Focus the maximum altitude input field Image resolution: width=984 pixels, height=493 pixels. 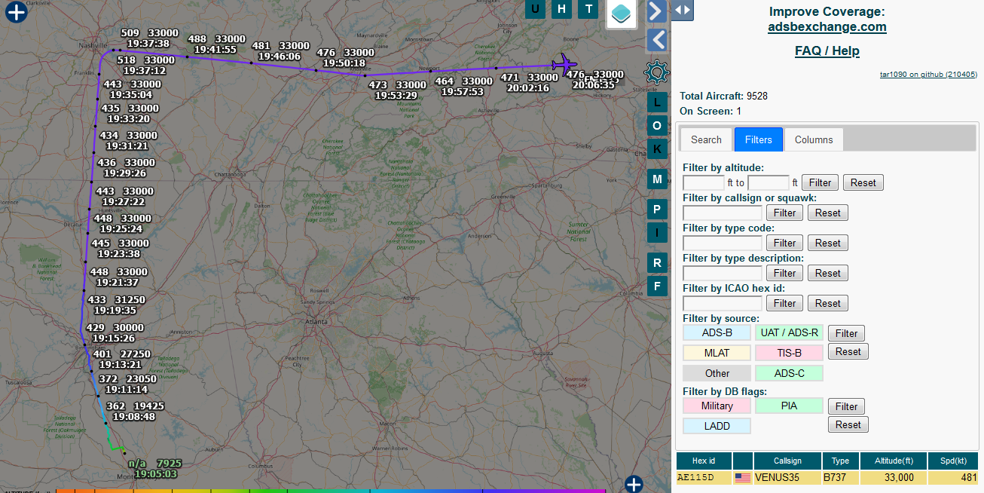pos(769,182)
